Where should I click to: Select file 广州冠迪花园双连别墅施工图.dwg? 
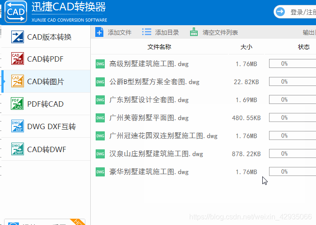(x=163, y=136)
